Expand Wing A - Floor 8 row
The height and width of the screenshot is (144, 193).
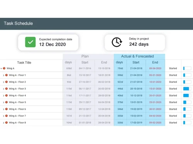click(x=3, y=123)
